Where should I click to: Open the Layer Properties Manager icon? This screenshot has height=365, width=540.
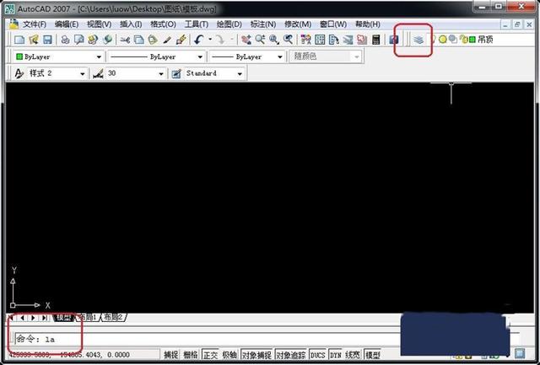418,40
